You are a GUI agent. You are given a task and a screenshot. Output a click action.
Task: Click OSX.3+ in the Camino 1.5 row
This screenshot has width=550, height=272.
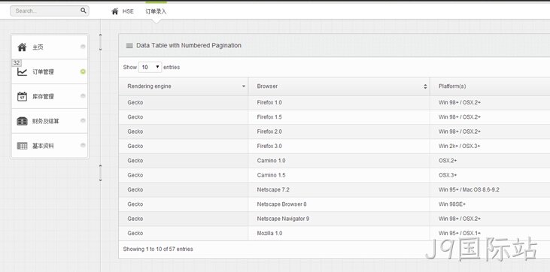[448, 175]
